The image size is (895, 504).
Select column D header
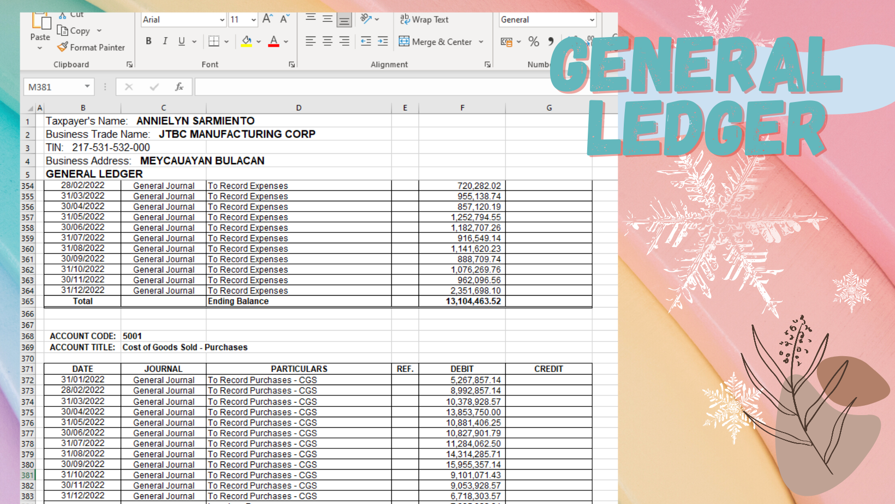coord(299,108)
